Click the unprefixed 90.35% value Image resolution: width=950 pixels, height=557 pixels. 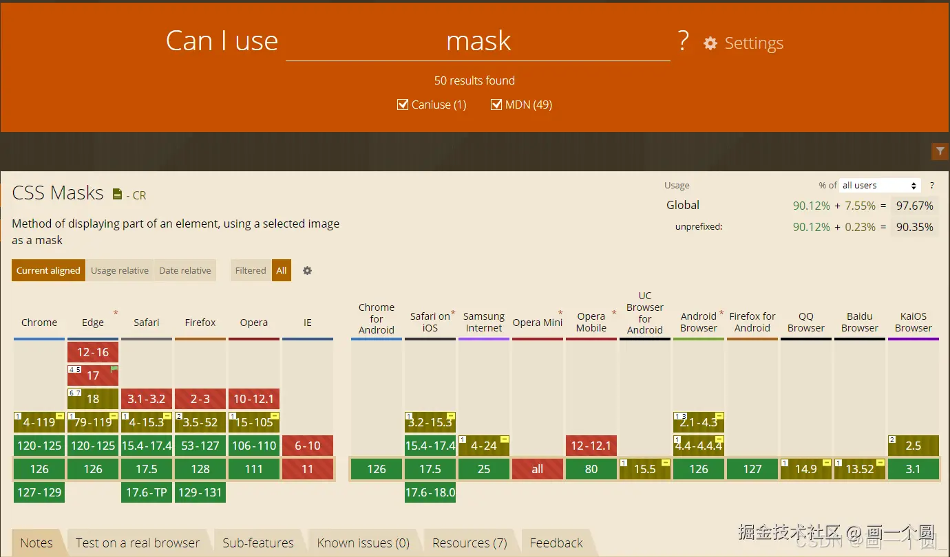pos(914,227)
